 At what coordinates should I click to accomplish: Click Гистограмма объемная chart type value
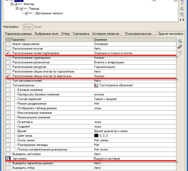click(x=116, y=85)
